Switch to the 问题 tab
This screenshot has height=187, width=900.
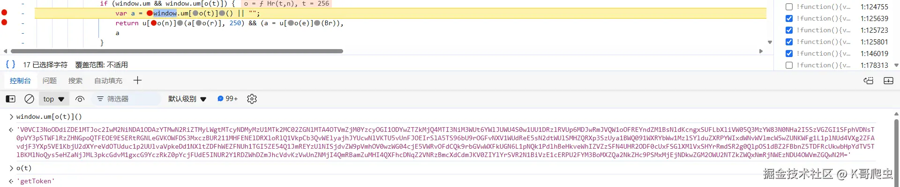click(x=50, y=80)
